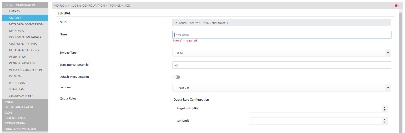405x133 pixels.
Task: Click the Name input field
Action: point(282,35)
